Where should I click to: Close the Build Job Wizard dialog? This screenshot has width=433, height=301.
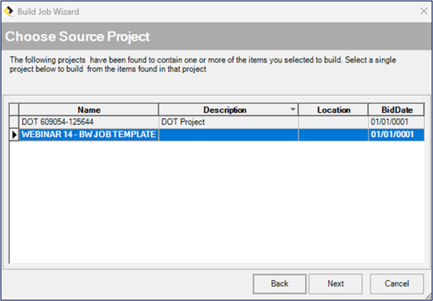click(x=423, y=11)
